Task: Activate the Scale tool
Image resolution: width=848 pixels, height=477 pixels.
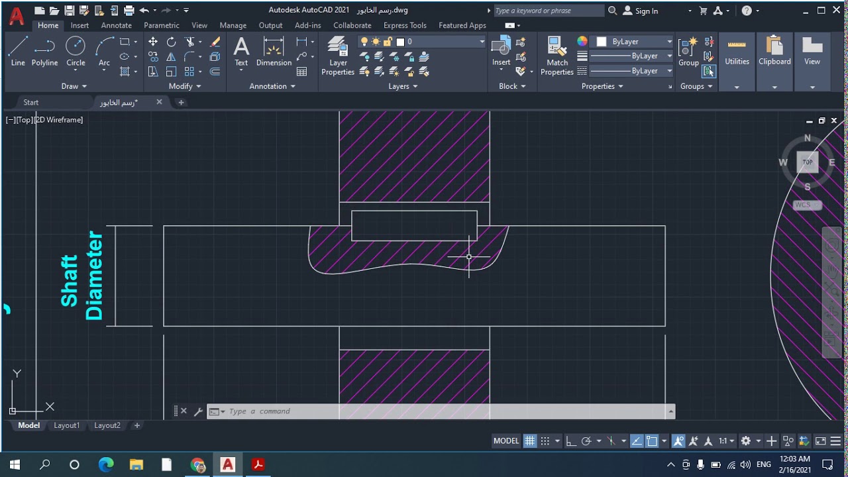Action: click(x=172, y=72)
